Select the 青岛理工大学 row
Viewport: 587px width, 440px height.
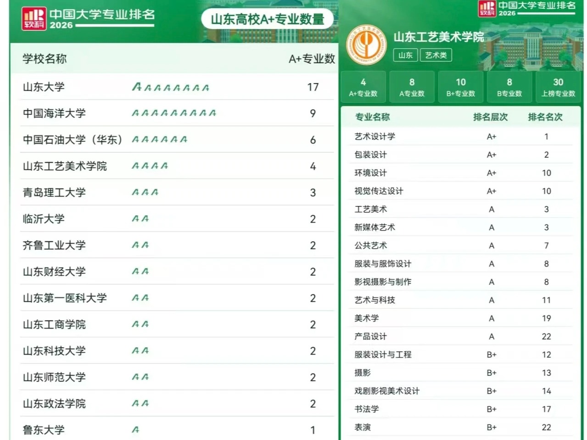(x=177, y=192)
